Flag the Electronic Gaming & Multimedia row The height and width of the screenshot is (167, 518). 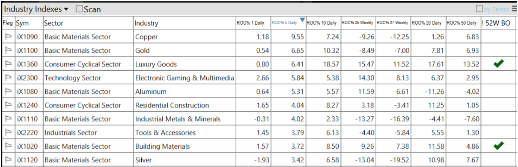tap(8, 78)
